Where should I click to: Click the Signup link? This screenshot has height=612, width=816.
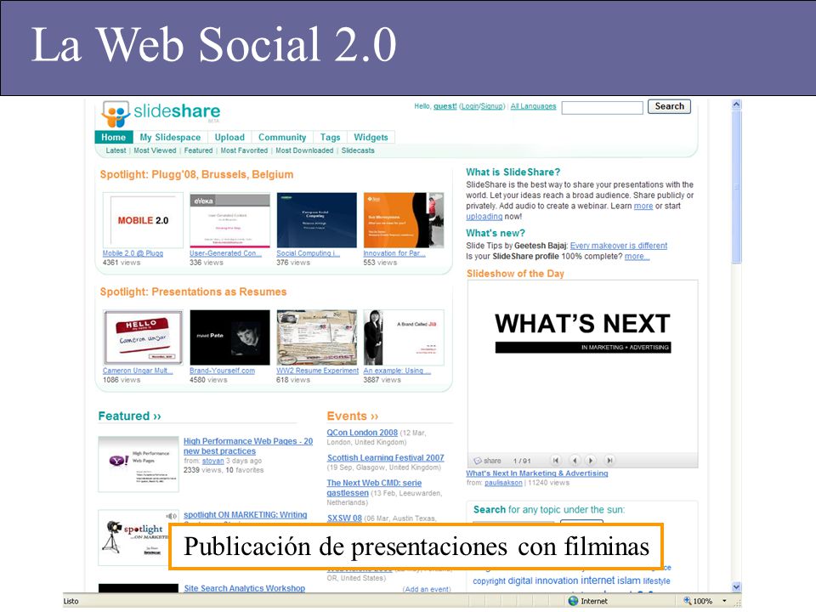[492, 106]
